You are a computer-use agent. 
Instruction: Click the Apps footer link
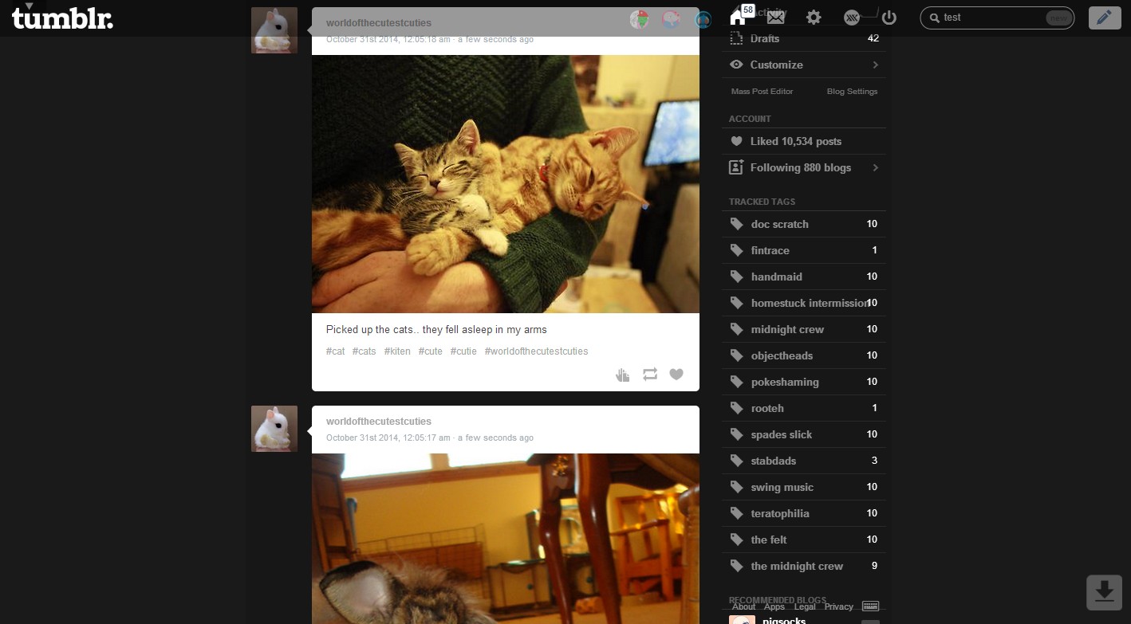point(774,606)
